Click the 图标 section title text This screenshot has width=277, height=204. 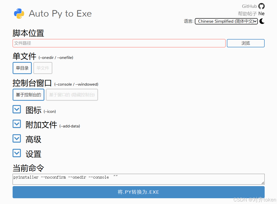click(33, 110)
